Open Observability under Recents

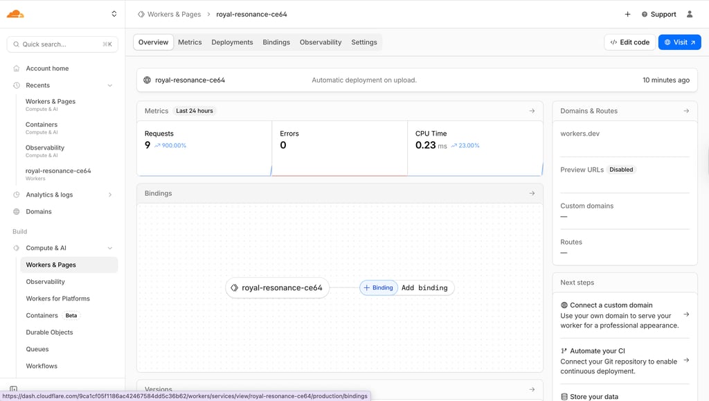[x=45, y=151]
